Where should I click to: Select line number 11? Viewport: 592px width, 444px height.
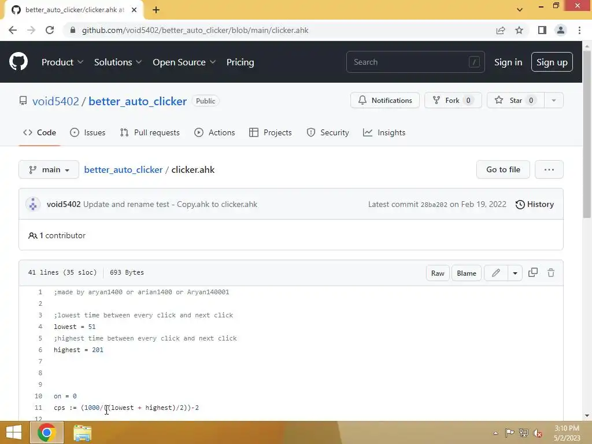pos(38,408)
